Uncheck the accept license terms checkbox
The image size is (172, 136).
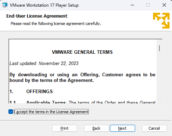11,112
